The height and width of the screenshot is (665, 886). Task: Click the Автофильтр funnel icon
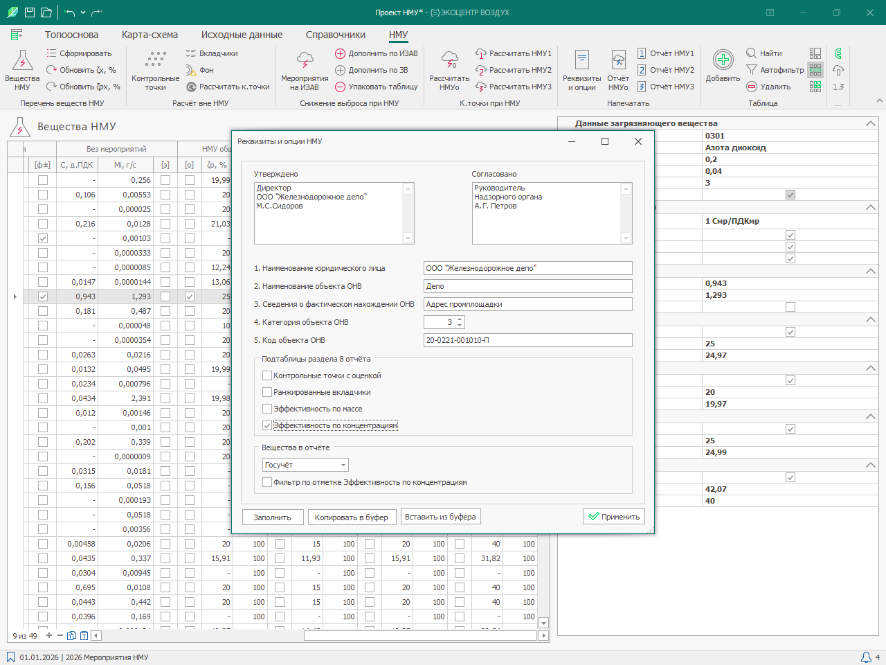[752, 70]
